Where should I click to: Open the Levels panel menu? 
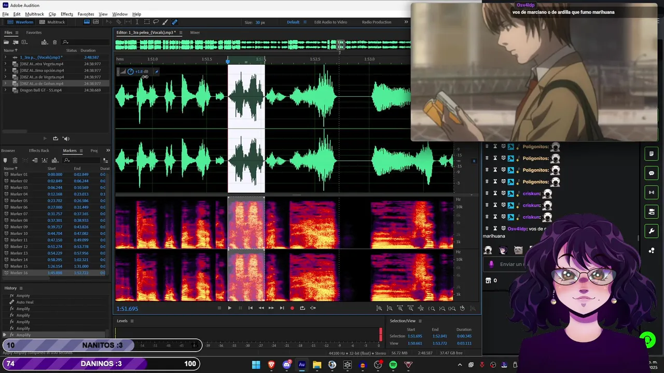(x=132, y=321)
